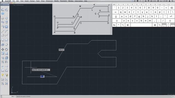Open the File menu
175x98 pixels.
14,1
